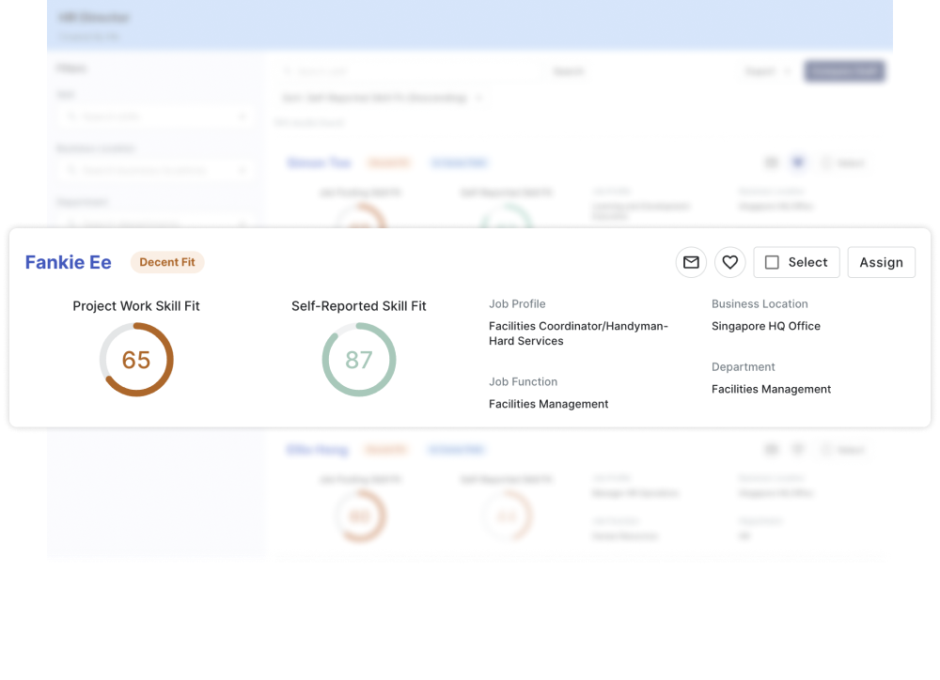Click the blue compare icon on Simon Tee's row
Viewport: 940px width, 680px height.
pyautogui.click(x=797, y=162)
